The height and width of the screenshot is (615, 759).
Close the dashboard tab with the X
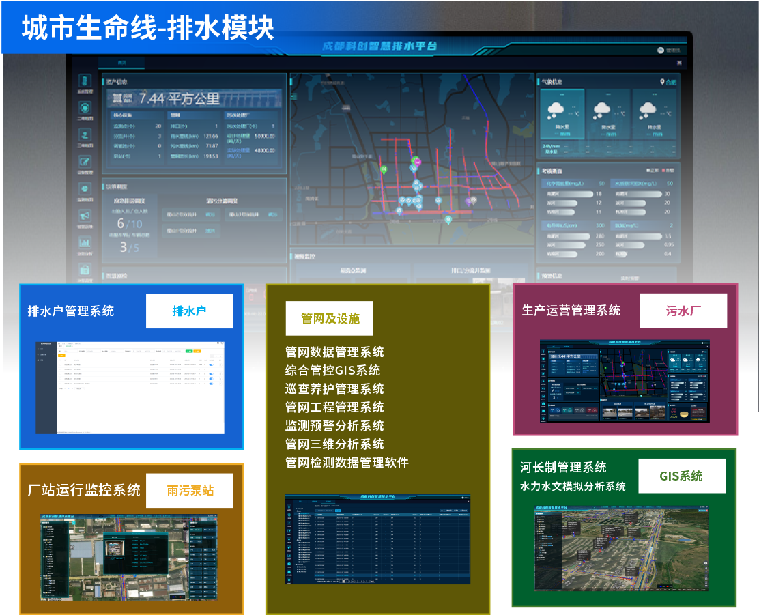679,63
